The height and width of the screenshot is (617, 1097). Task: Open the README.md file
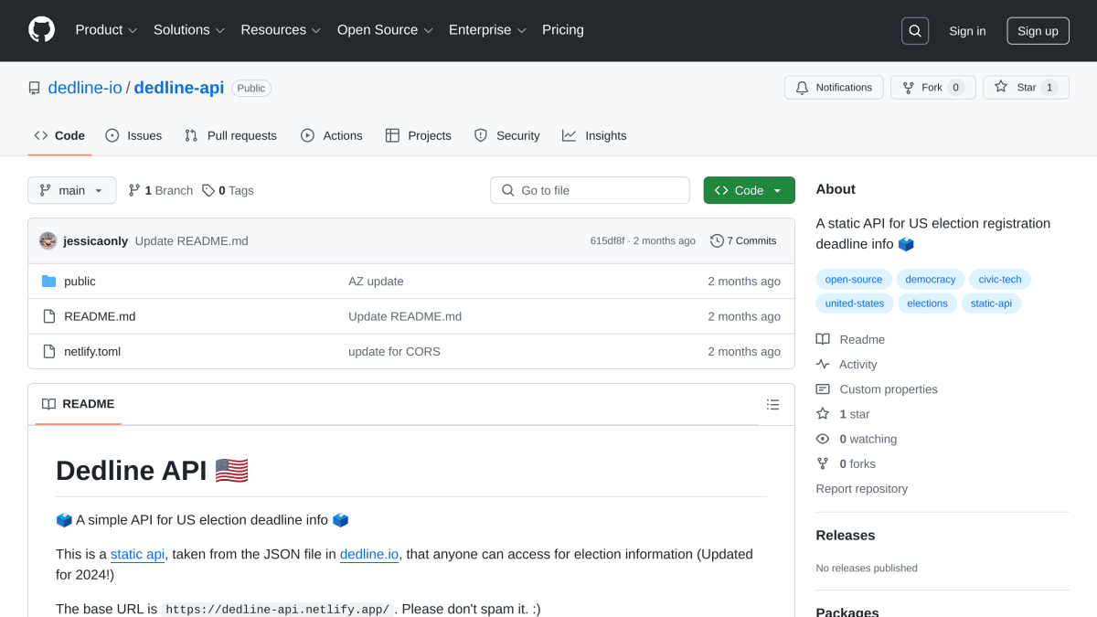(100, 316)
